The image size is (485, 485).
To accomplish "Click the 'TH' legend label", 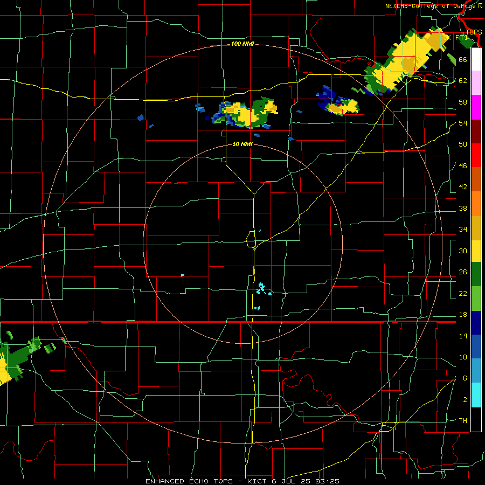I will pos(463,421).
